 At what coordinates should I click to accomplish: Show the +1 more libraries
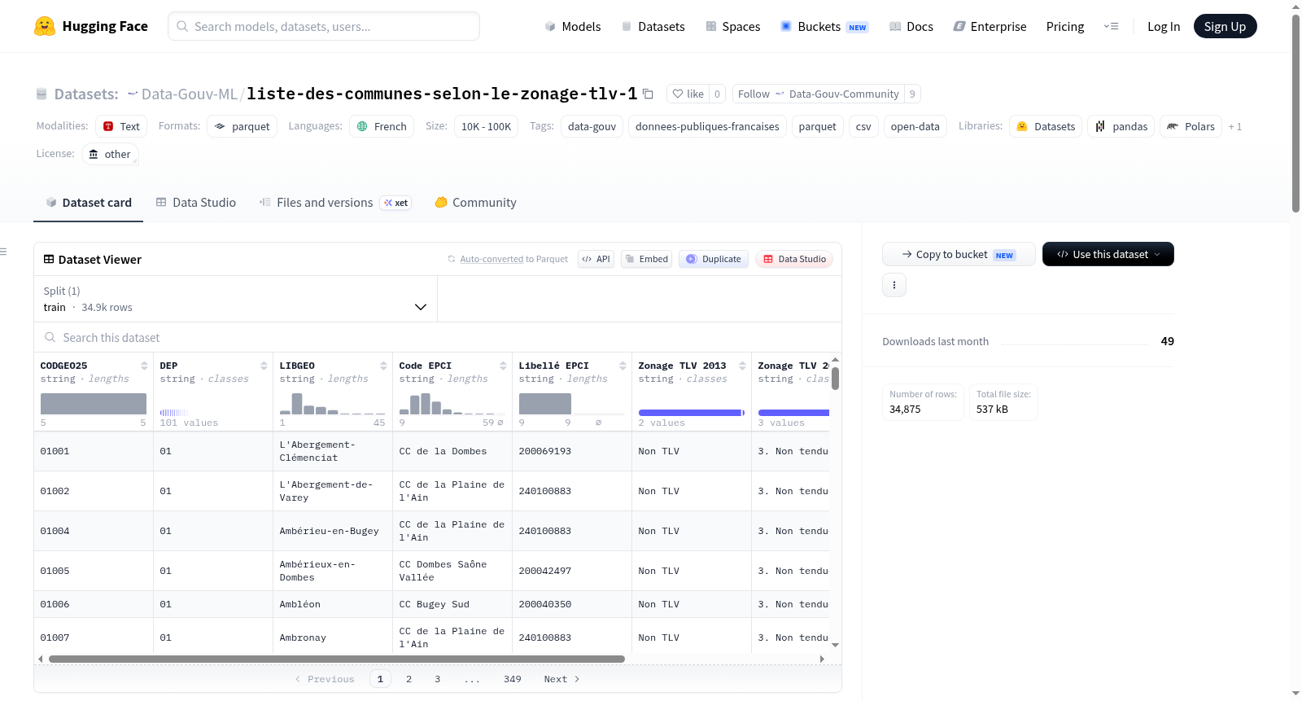1235,126
